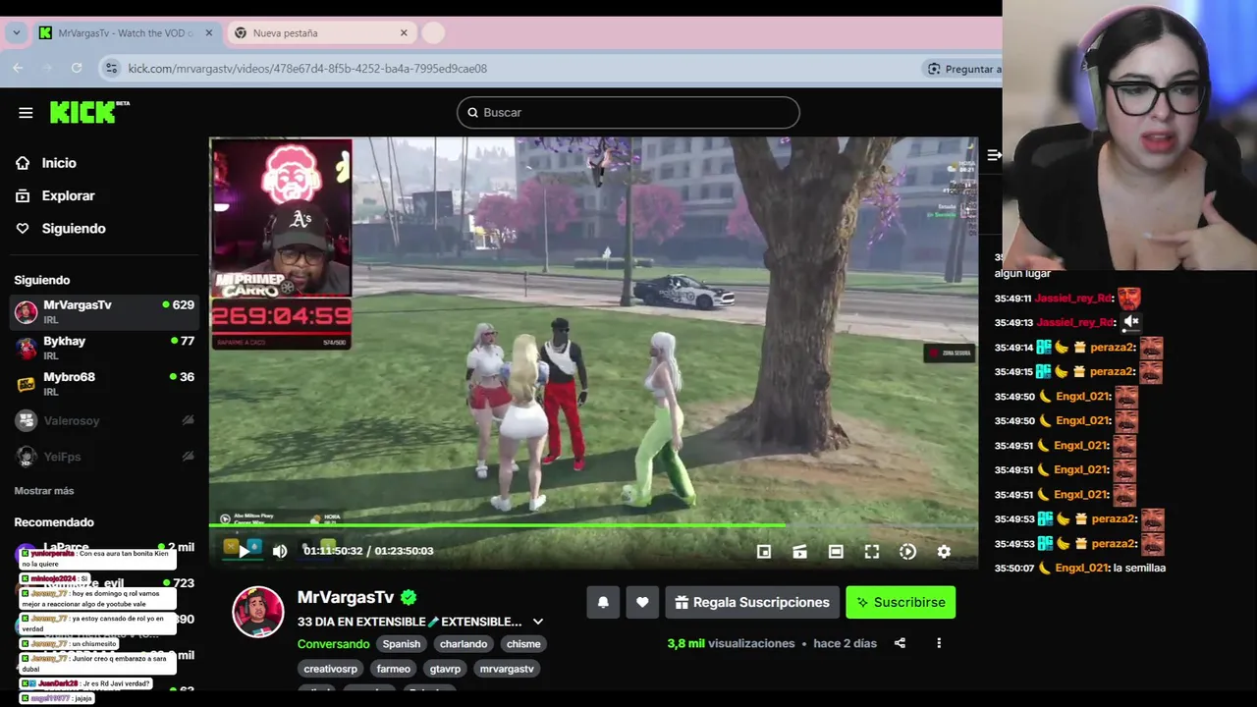The height and width of the screenshot is (707, 1257).
Task: Click the 3,8 mil visualizaciones text
Action: [731, 643]
